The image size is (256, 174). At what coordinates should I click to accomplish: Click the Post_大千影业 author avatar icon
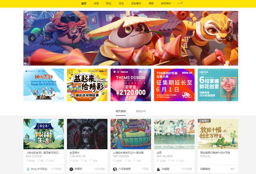tap(28, 169)
